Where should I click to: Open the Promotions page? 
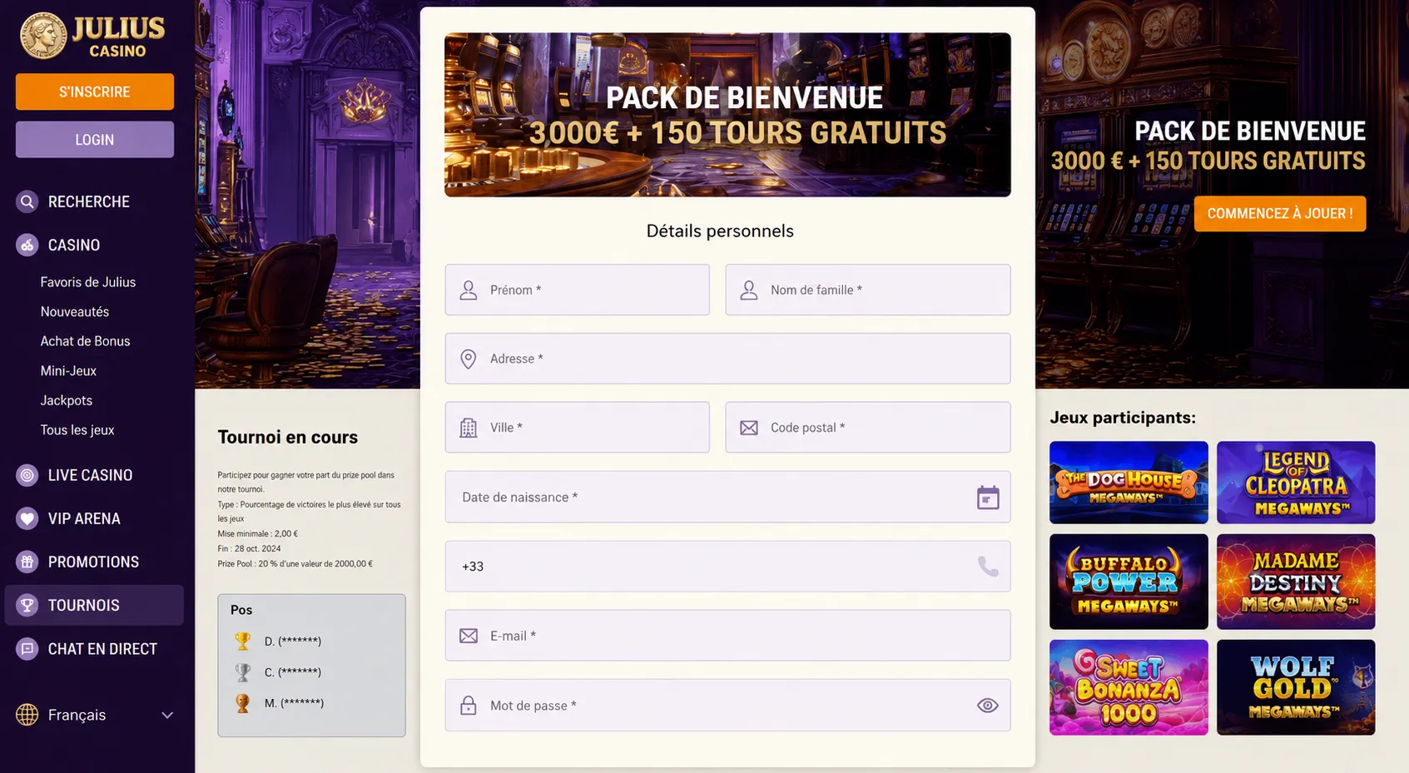click(x=94, y=562)
